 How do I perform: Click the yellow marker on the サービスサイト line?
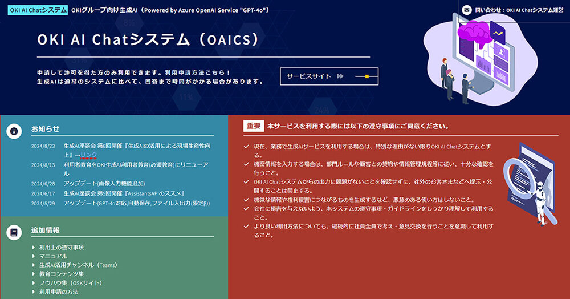[367, 76]
